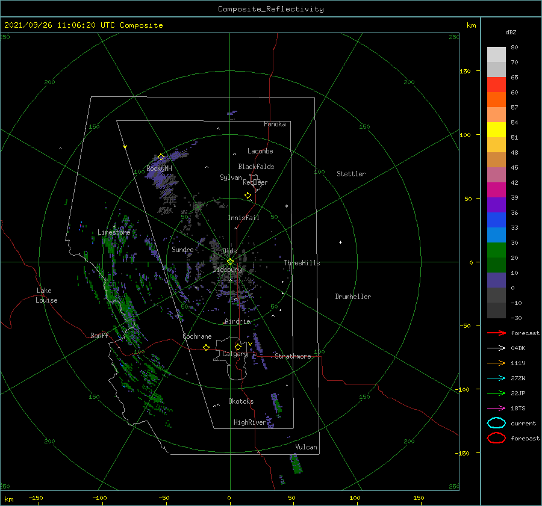Click the red forecast ellipse in the legend
Image resolution: width=542 pixels, height=506 pixels.
496,438
